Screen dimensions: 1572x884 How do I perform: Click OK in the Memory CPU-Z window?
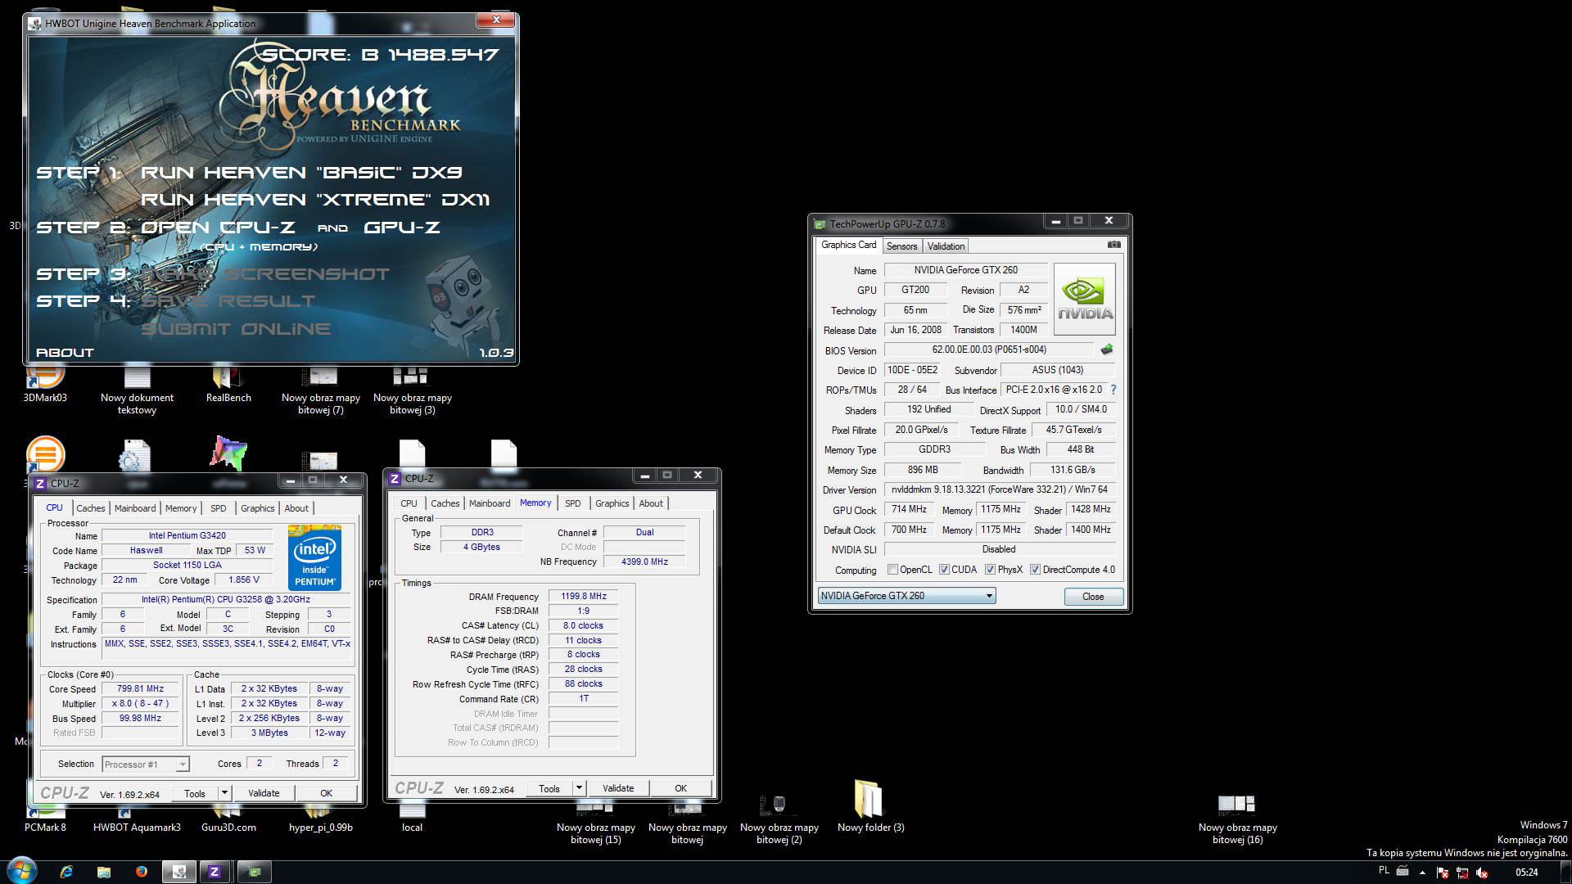coord(680,788)
